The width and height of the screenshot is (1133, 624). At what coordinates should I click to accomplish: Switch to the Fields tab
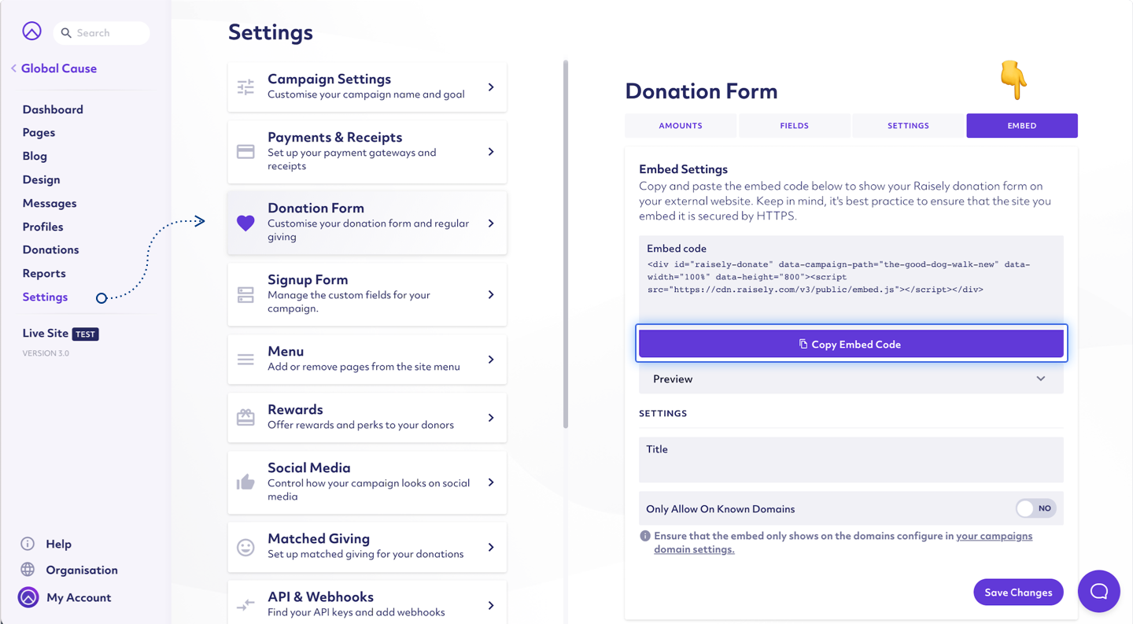pyautogui.click(x=794, y=125)
